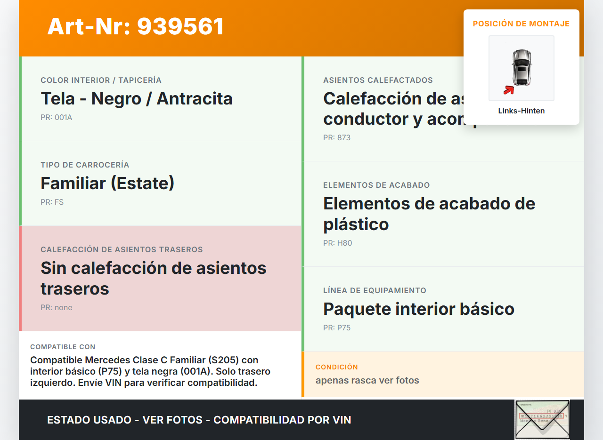Click 'CALEFACCIÓN DE ASIENTOS TRASEROS' label
The height and width of the screenshot is (440, 603).
click(122, 250)
